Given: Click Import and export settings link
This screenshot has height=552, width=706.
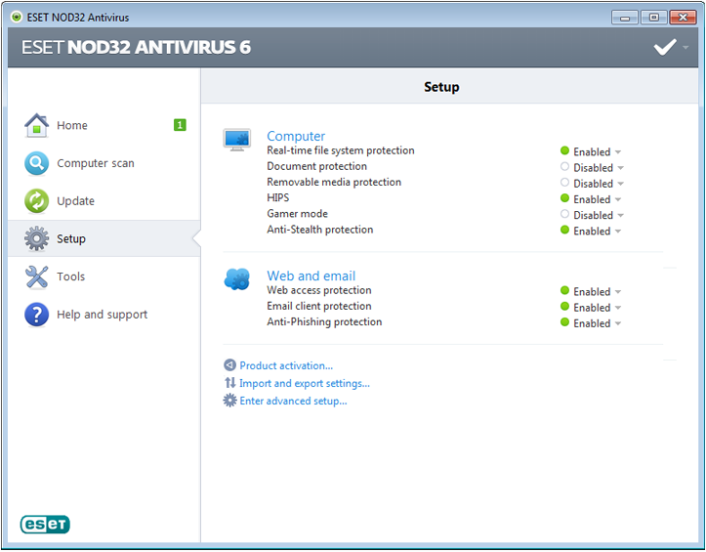Looking at the screenshot, I should pos(304,383).
